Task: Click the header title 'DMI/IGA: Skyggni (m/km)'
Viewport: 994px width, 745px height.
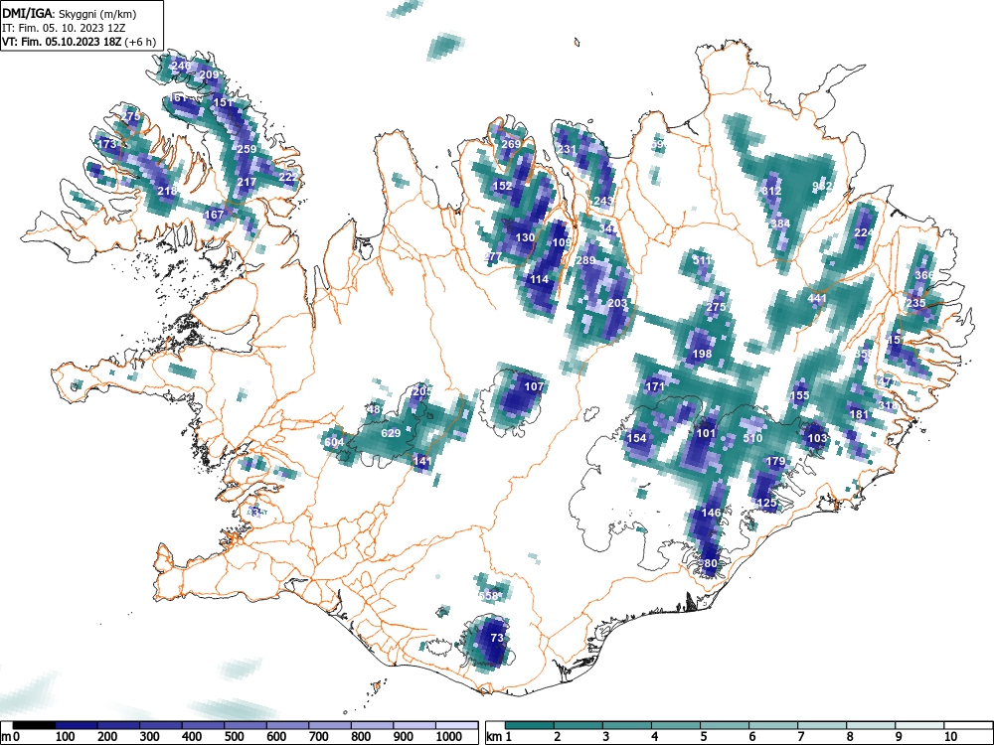Action: 70,13
